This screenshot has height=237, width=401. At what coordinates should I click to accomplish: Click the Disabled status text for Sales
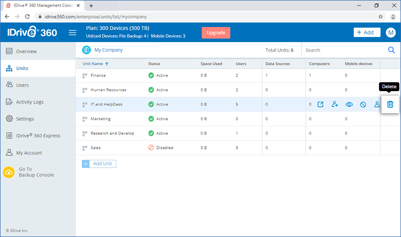coord(165,148)
